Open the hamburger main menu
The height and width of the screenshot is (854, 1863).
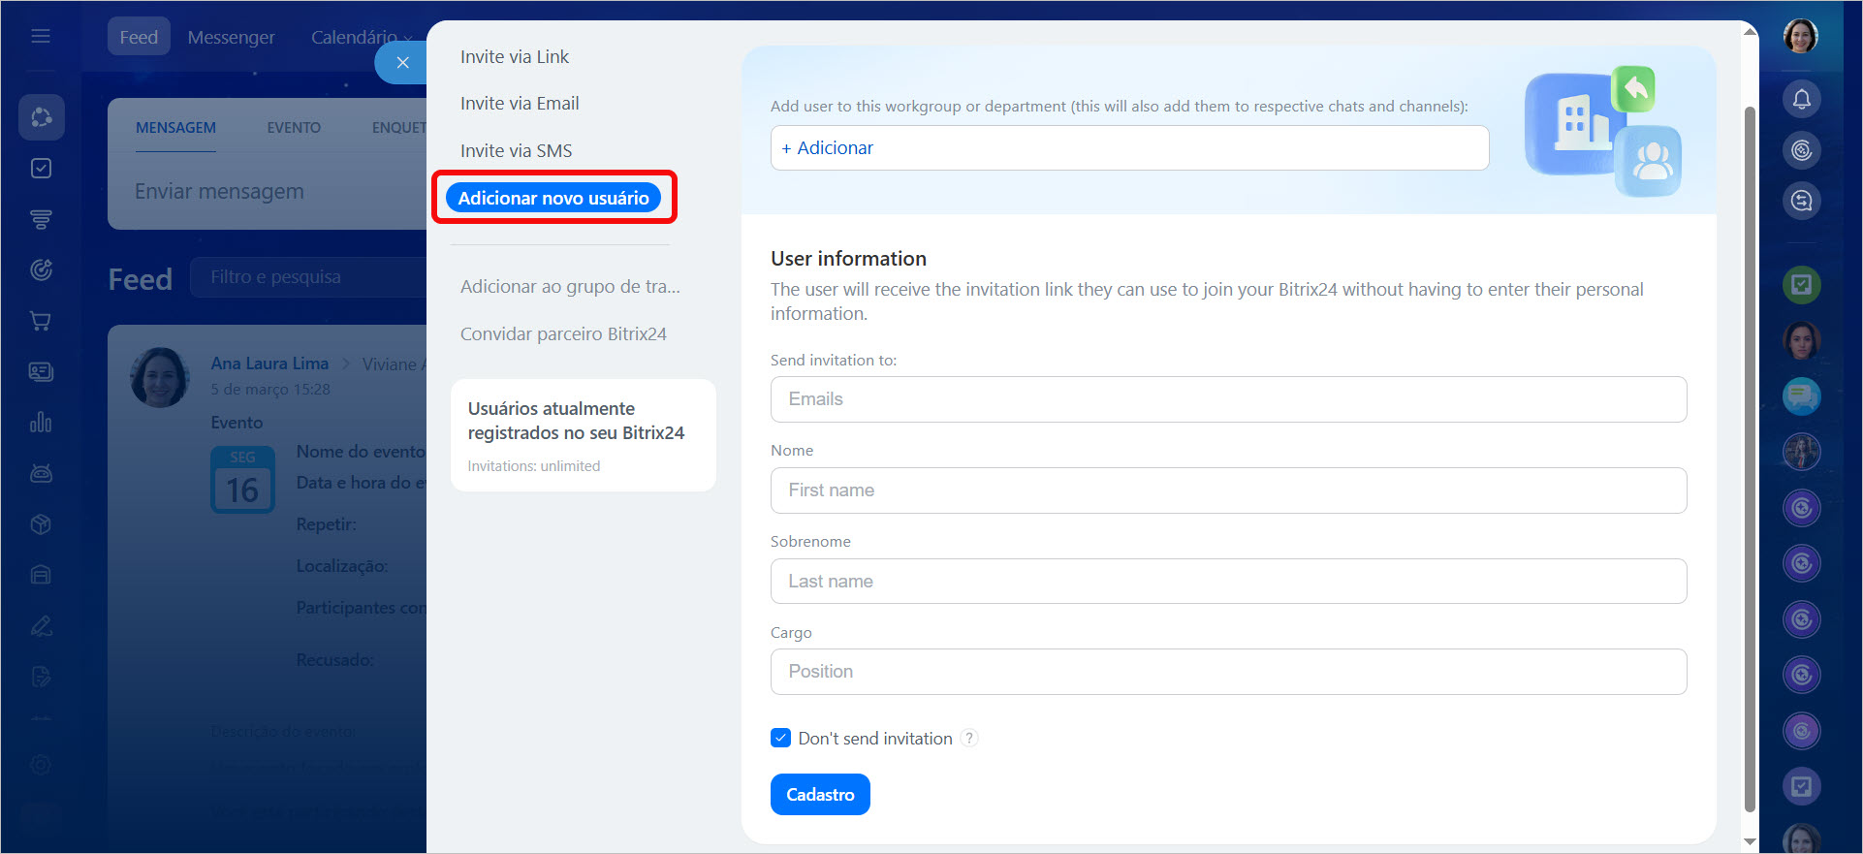[41, 37]
